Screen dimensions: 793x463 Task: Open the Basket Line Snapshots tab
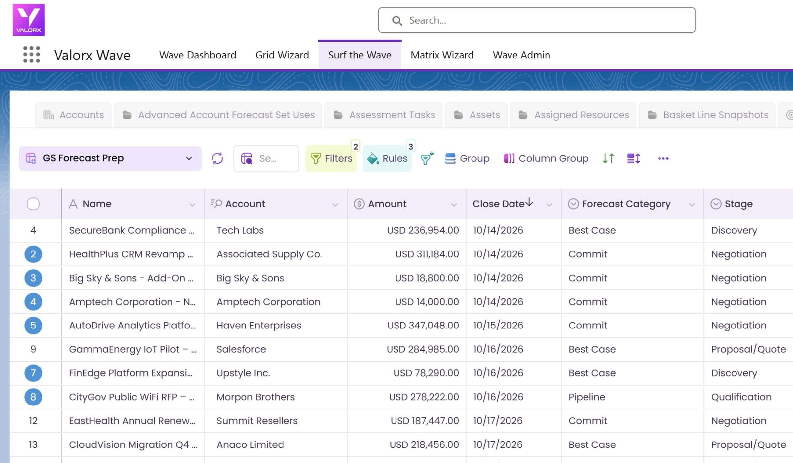tap(707, 115)
